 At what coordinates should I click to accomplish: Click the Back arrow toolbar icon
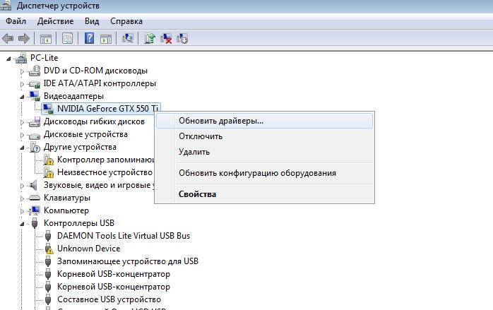tap(8, 39)
